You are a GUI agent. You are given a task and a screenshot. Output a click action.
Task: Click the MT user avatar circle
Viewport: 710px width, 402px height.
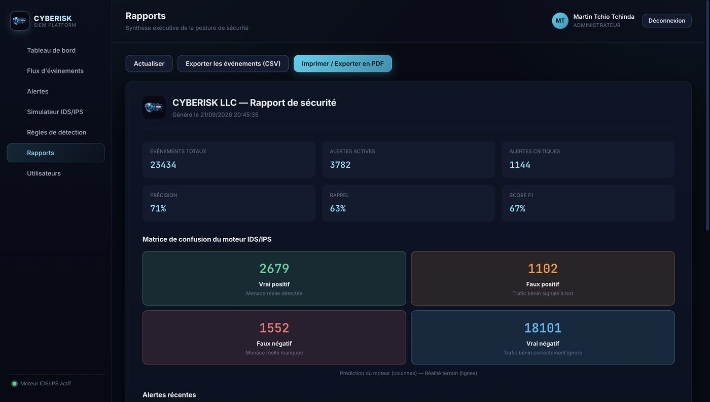[560, 21]
